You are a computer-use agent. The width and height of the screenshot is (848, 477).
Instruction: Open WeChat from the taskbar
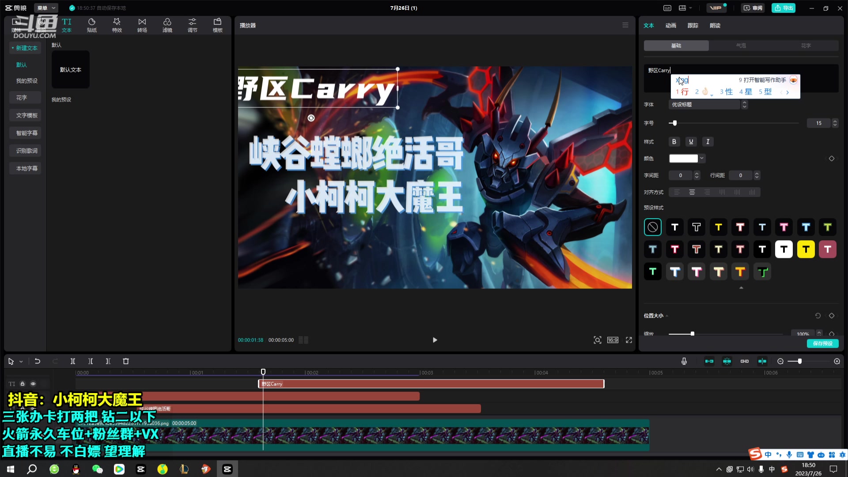click(x=98, y=469)
